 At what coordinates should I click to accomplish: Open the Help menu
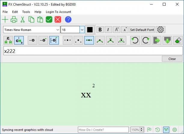tap(38, 12)
